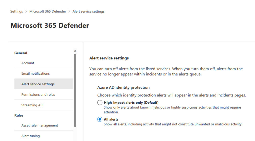This screenshot has height=141, width=255.
Task: Click the chevron after the Settings breadcrumb
Action: pyautogui.click(x=26, y=11)
